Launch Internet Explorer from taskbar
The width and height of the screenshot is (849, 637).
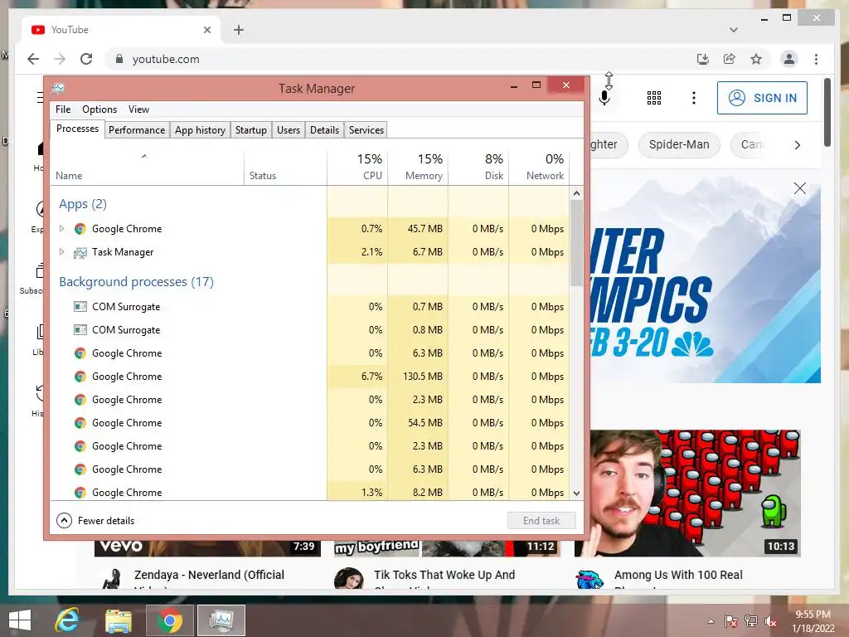(x=67, y=620)
